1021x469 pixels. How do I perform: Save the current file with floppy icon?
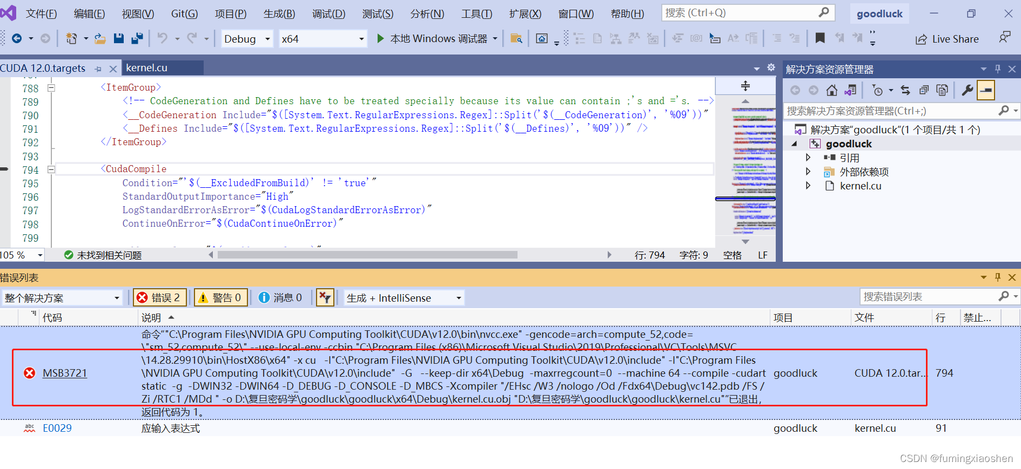point(119,38)
